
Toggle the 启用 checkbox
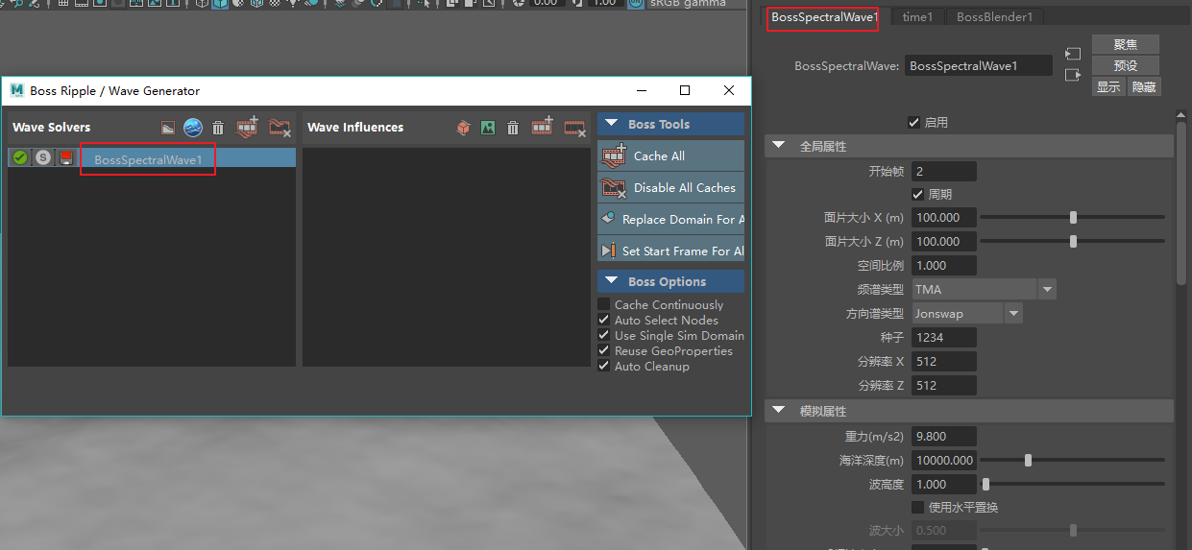913,122
